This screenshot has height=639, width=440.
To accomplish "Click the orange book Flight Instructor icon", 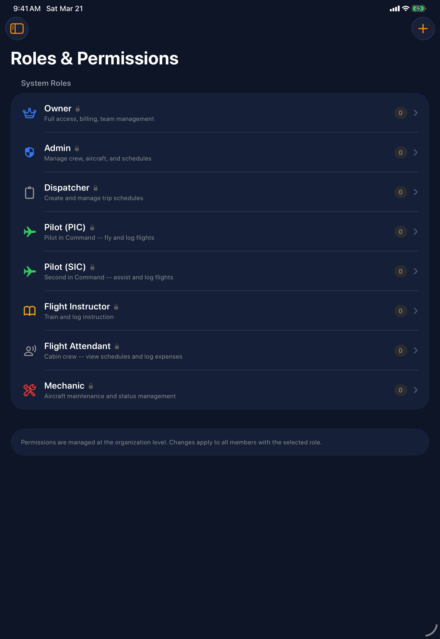I will 30,311.
